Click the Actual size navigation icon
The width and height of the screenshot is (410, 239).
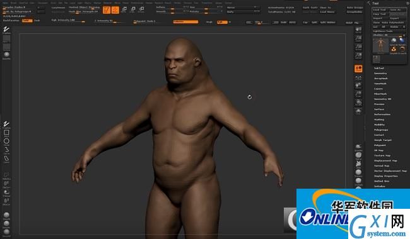tap(358, 47)
